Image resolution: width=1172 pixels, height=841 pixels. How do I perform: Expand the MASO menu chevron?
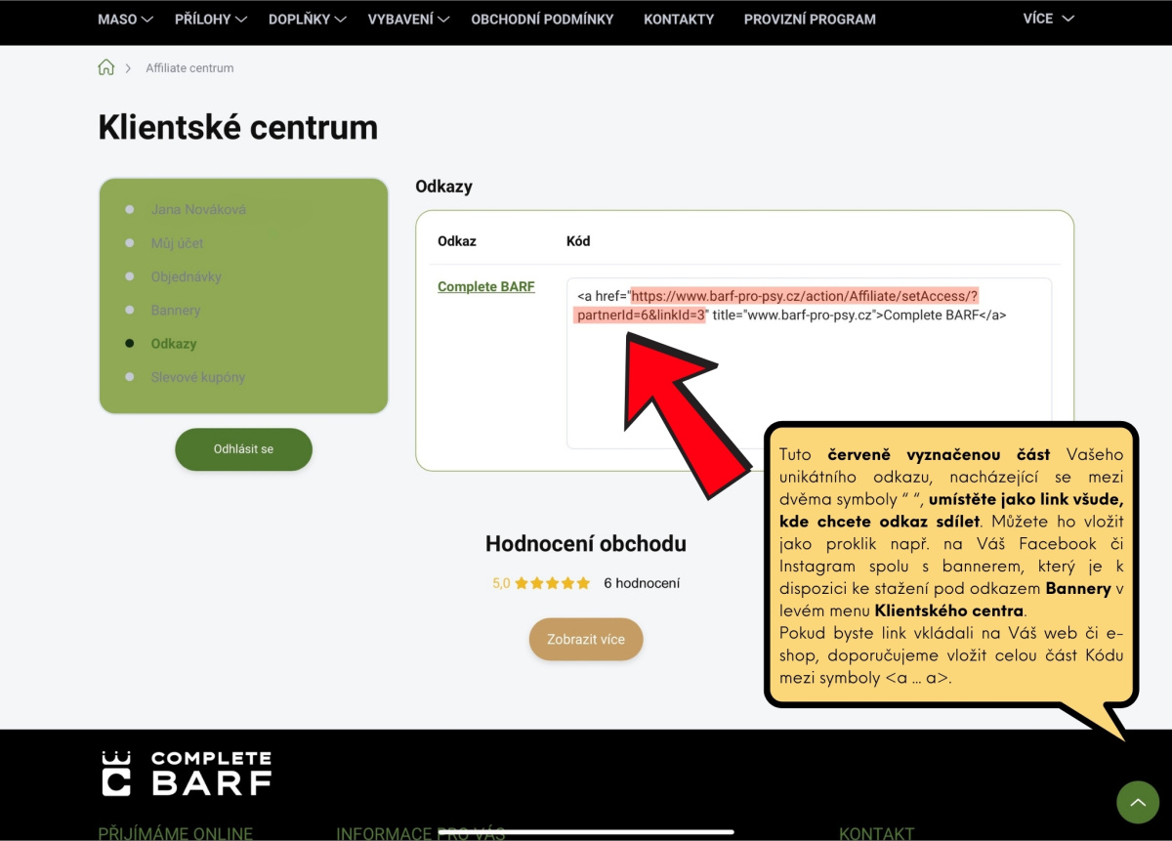(147, 20)
